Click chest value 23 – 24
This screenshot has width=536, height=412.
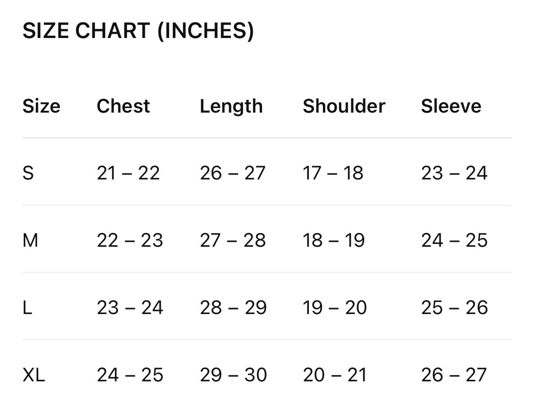[130, 308]
